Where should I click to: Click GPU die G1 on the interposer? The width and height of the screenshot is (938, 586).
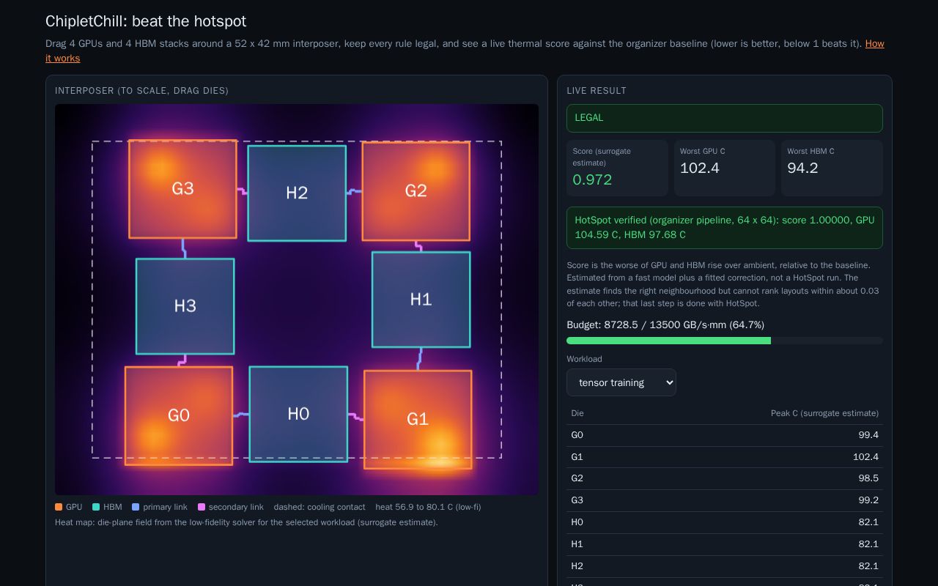[x=418, y=419]
